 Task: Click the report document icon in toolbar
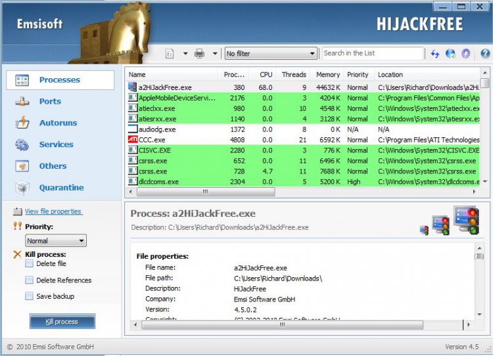coord(170,53)
